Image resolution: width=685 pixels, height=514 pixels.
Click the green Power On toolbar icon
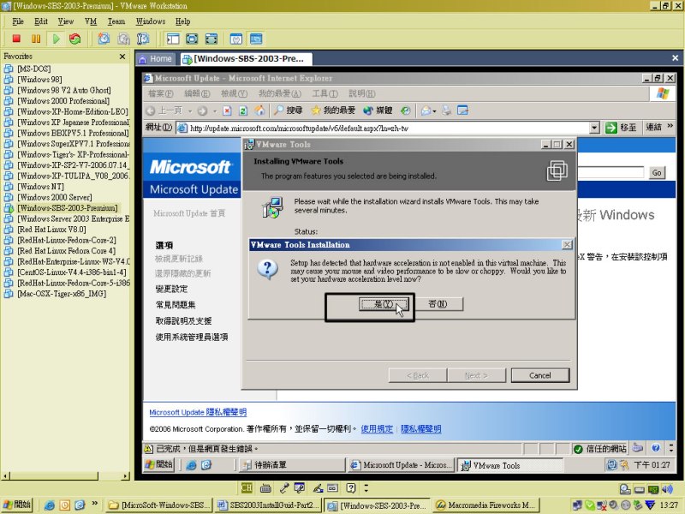56,39
